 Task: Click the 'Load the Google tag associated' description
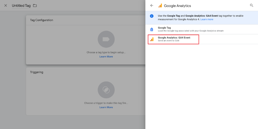pyautogui.click(x=191, y=31)
